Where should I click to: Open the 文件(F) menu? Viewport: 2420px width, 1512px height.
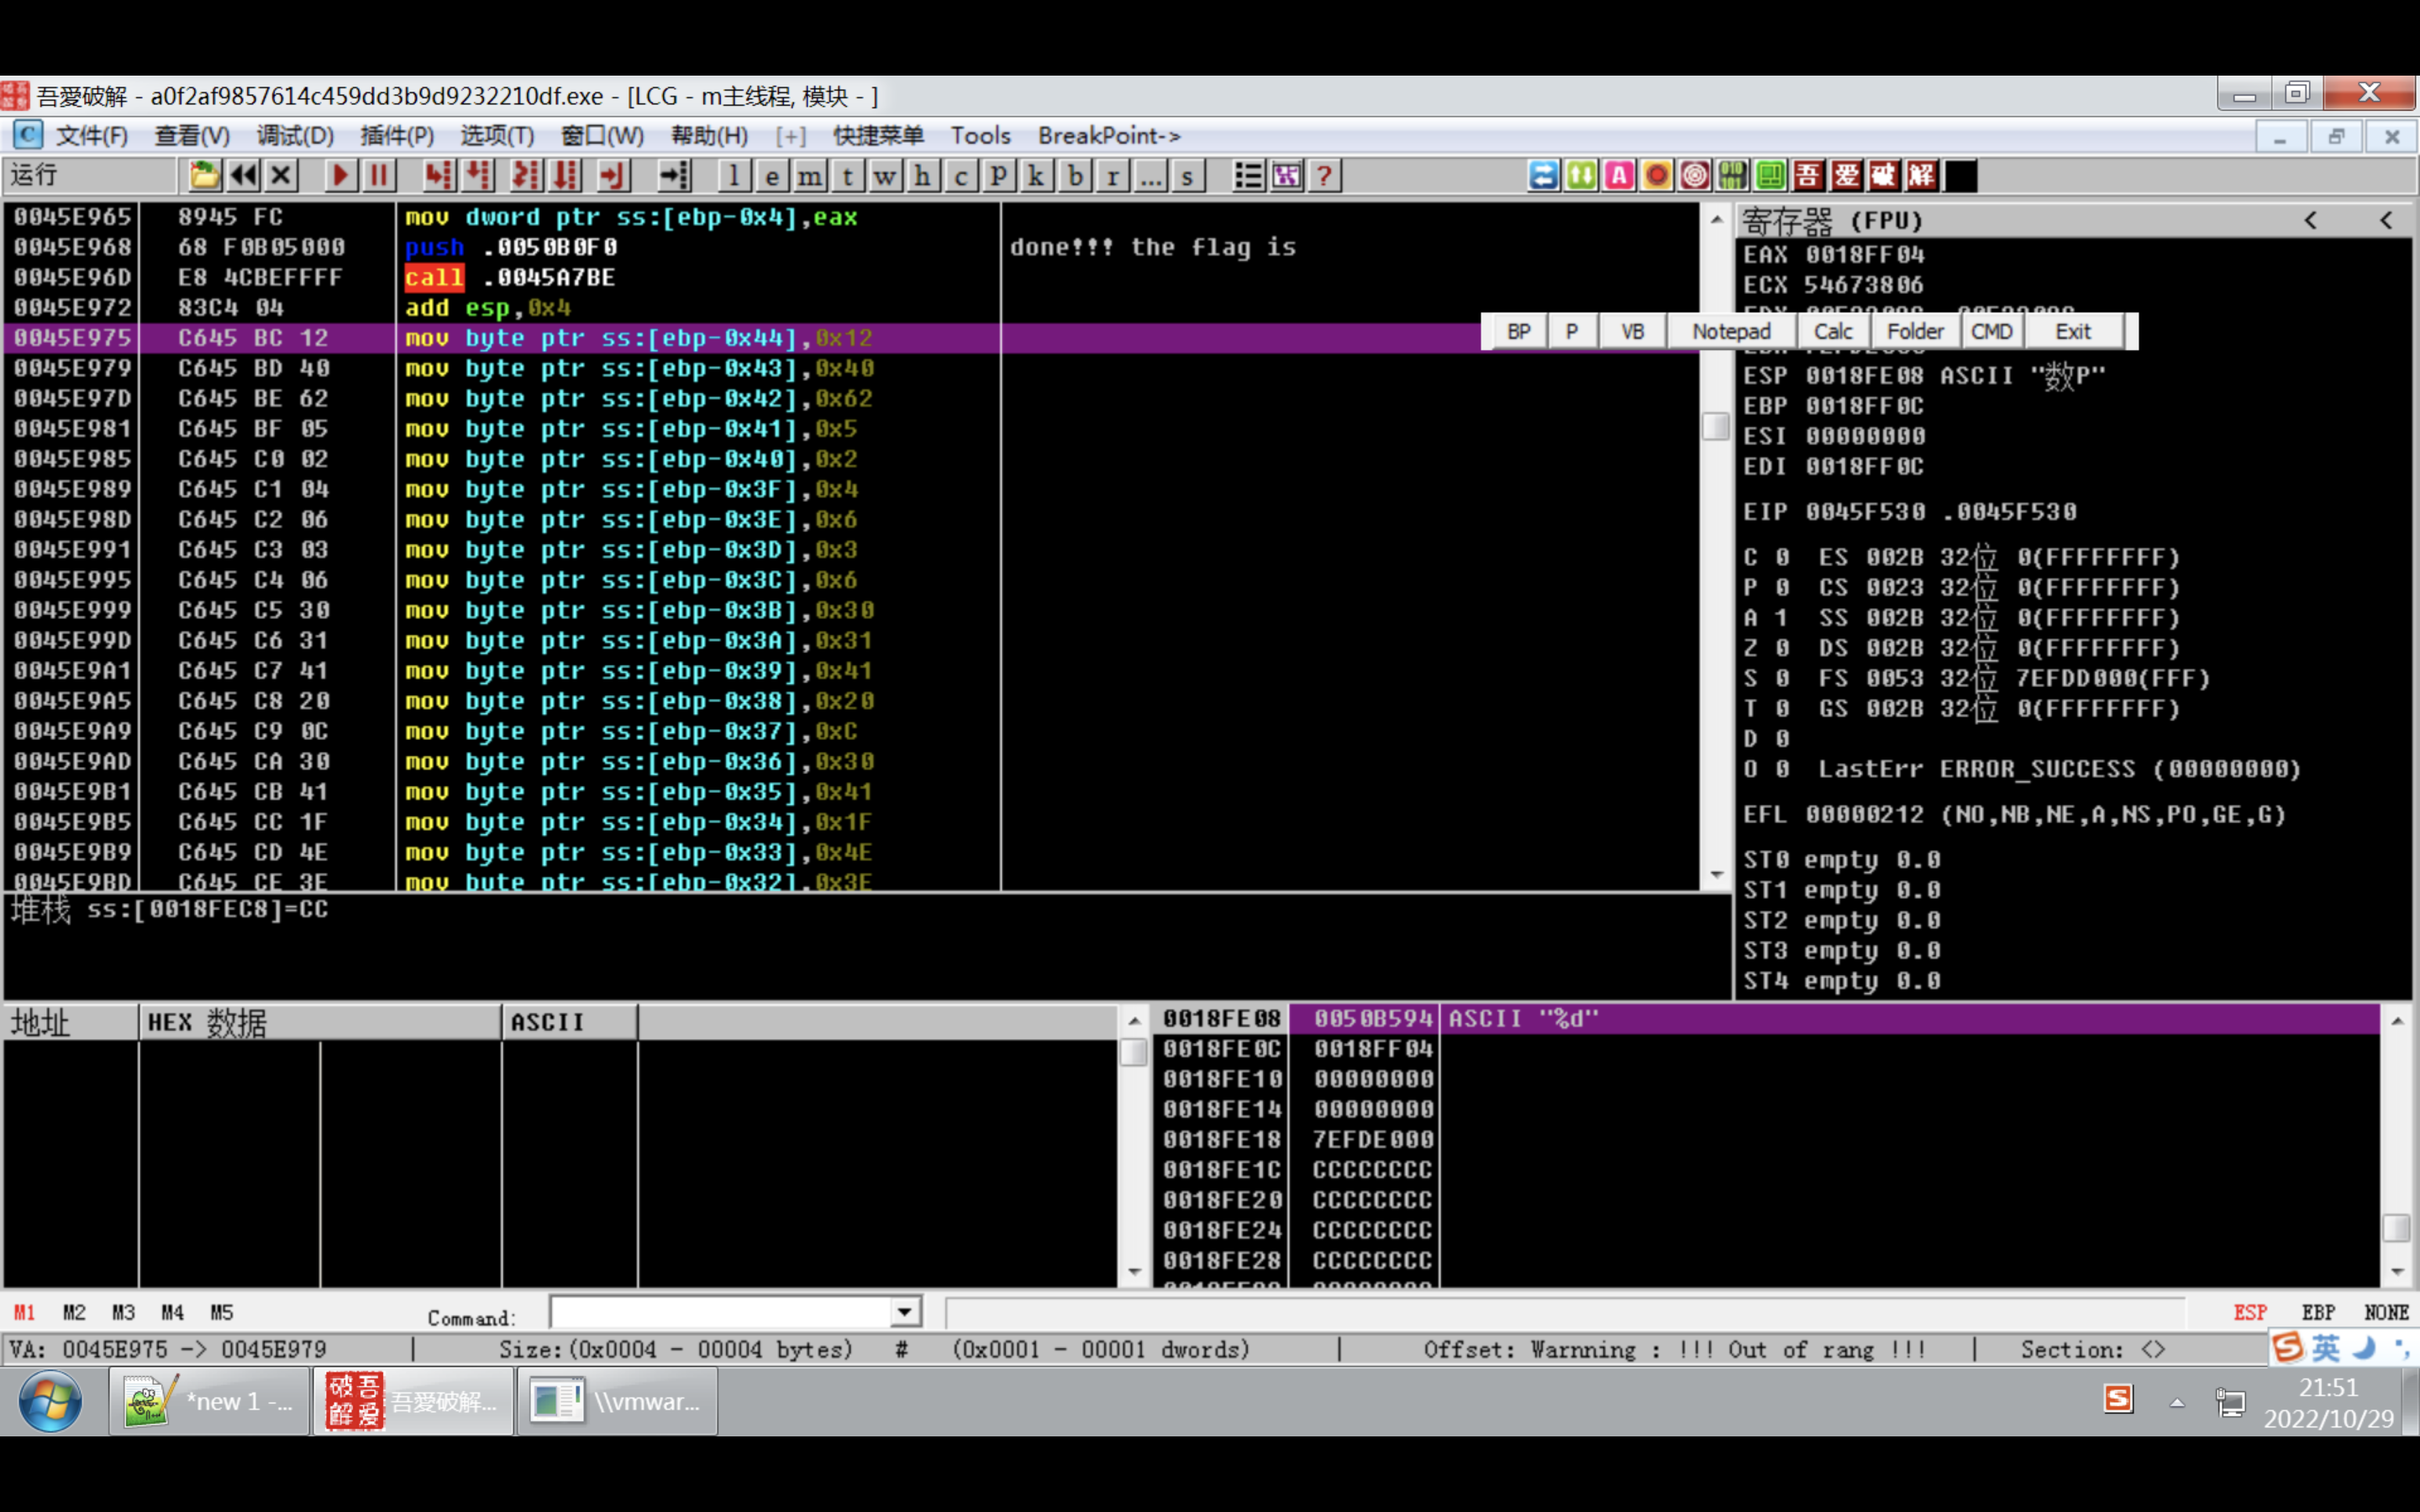tap(91, 135)
